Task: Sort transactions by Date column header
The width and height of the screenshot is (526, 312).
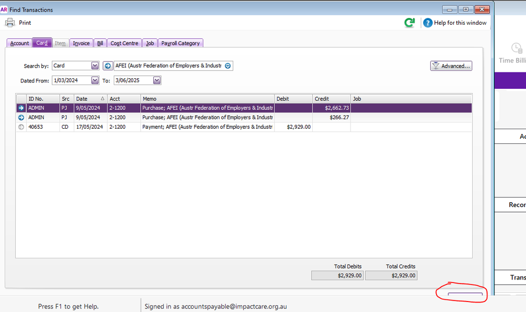Action: (x=90, y=99)
